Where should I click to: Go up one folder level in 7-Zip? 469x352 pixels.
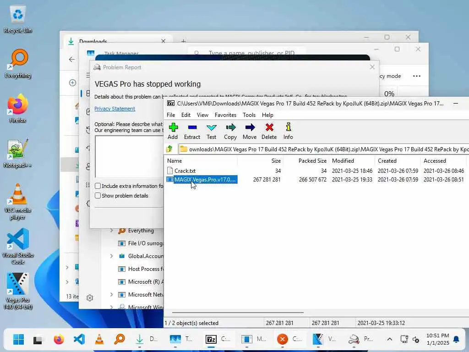(x=169, y=149)
